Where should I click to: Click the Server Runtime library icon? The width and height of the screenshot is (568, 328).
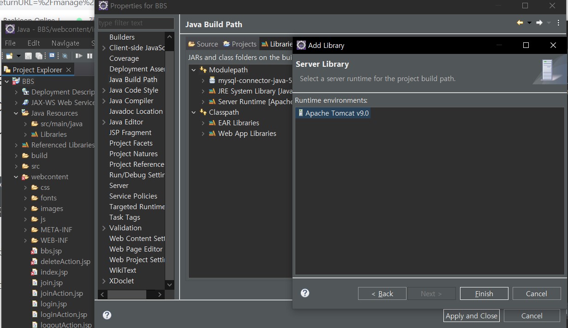tap(212, 102)
